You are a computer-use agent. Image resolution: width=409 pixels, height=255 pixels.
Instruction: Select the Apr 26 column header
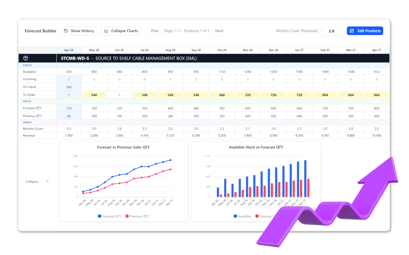click(69, 50)
